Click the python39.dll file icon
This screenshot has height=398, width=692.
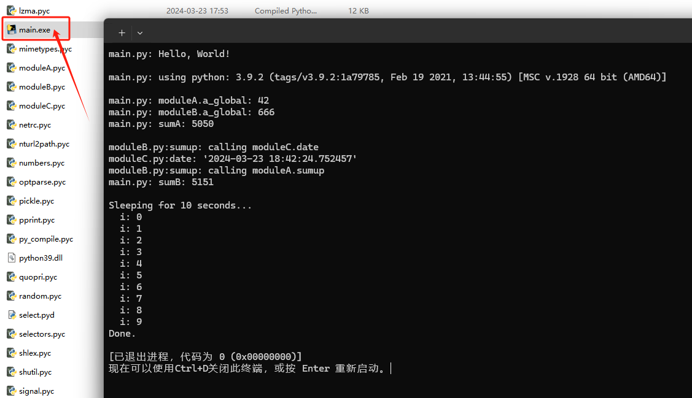tap(12, 258)
